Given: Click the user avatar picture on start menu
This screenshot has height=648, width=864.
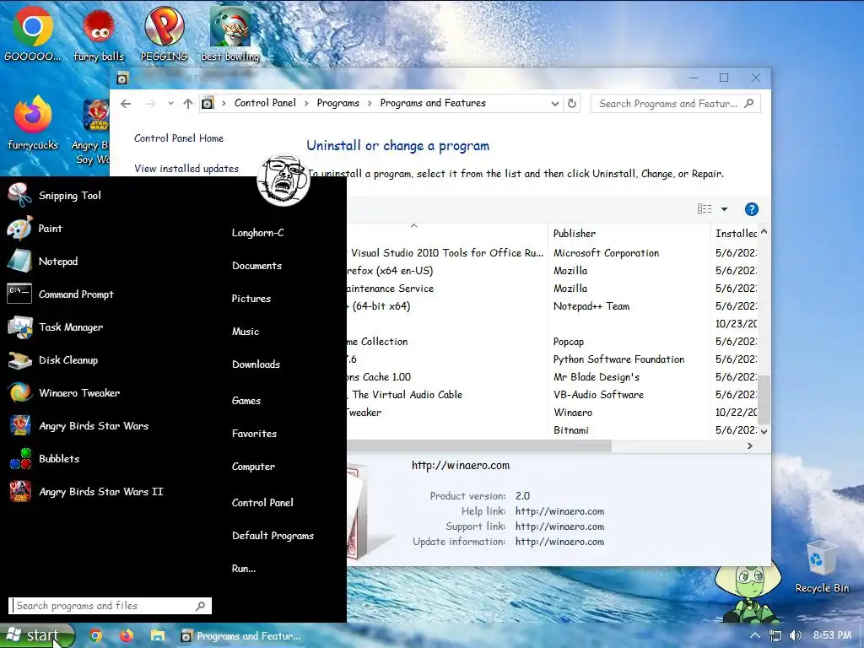Looking at the screenshot, I should (x=283, y=180).
